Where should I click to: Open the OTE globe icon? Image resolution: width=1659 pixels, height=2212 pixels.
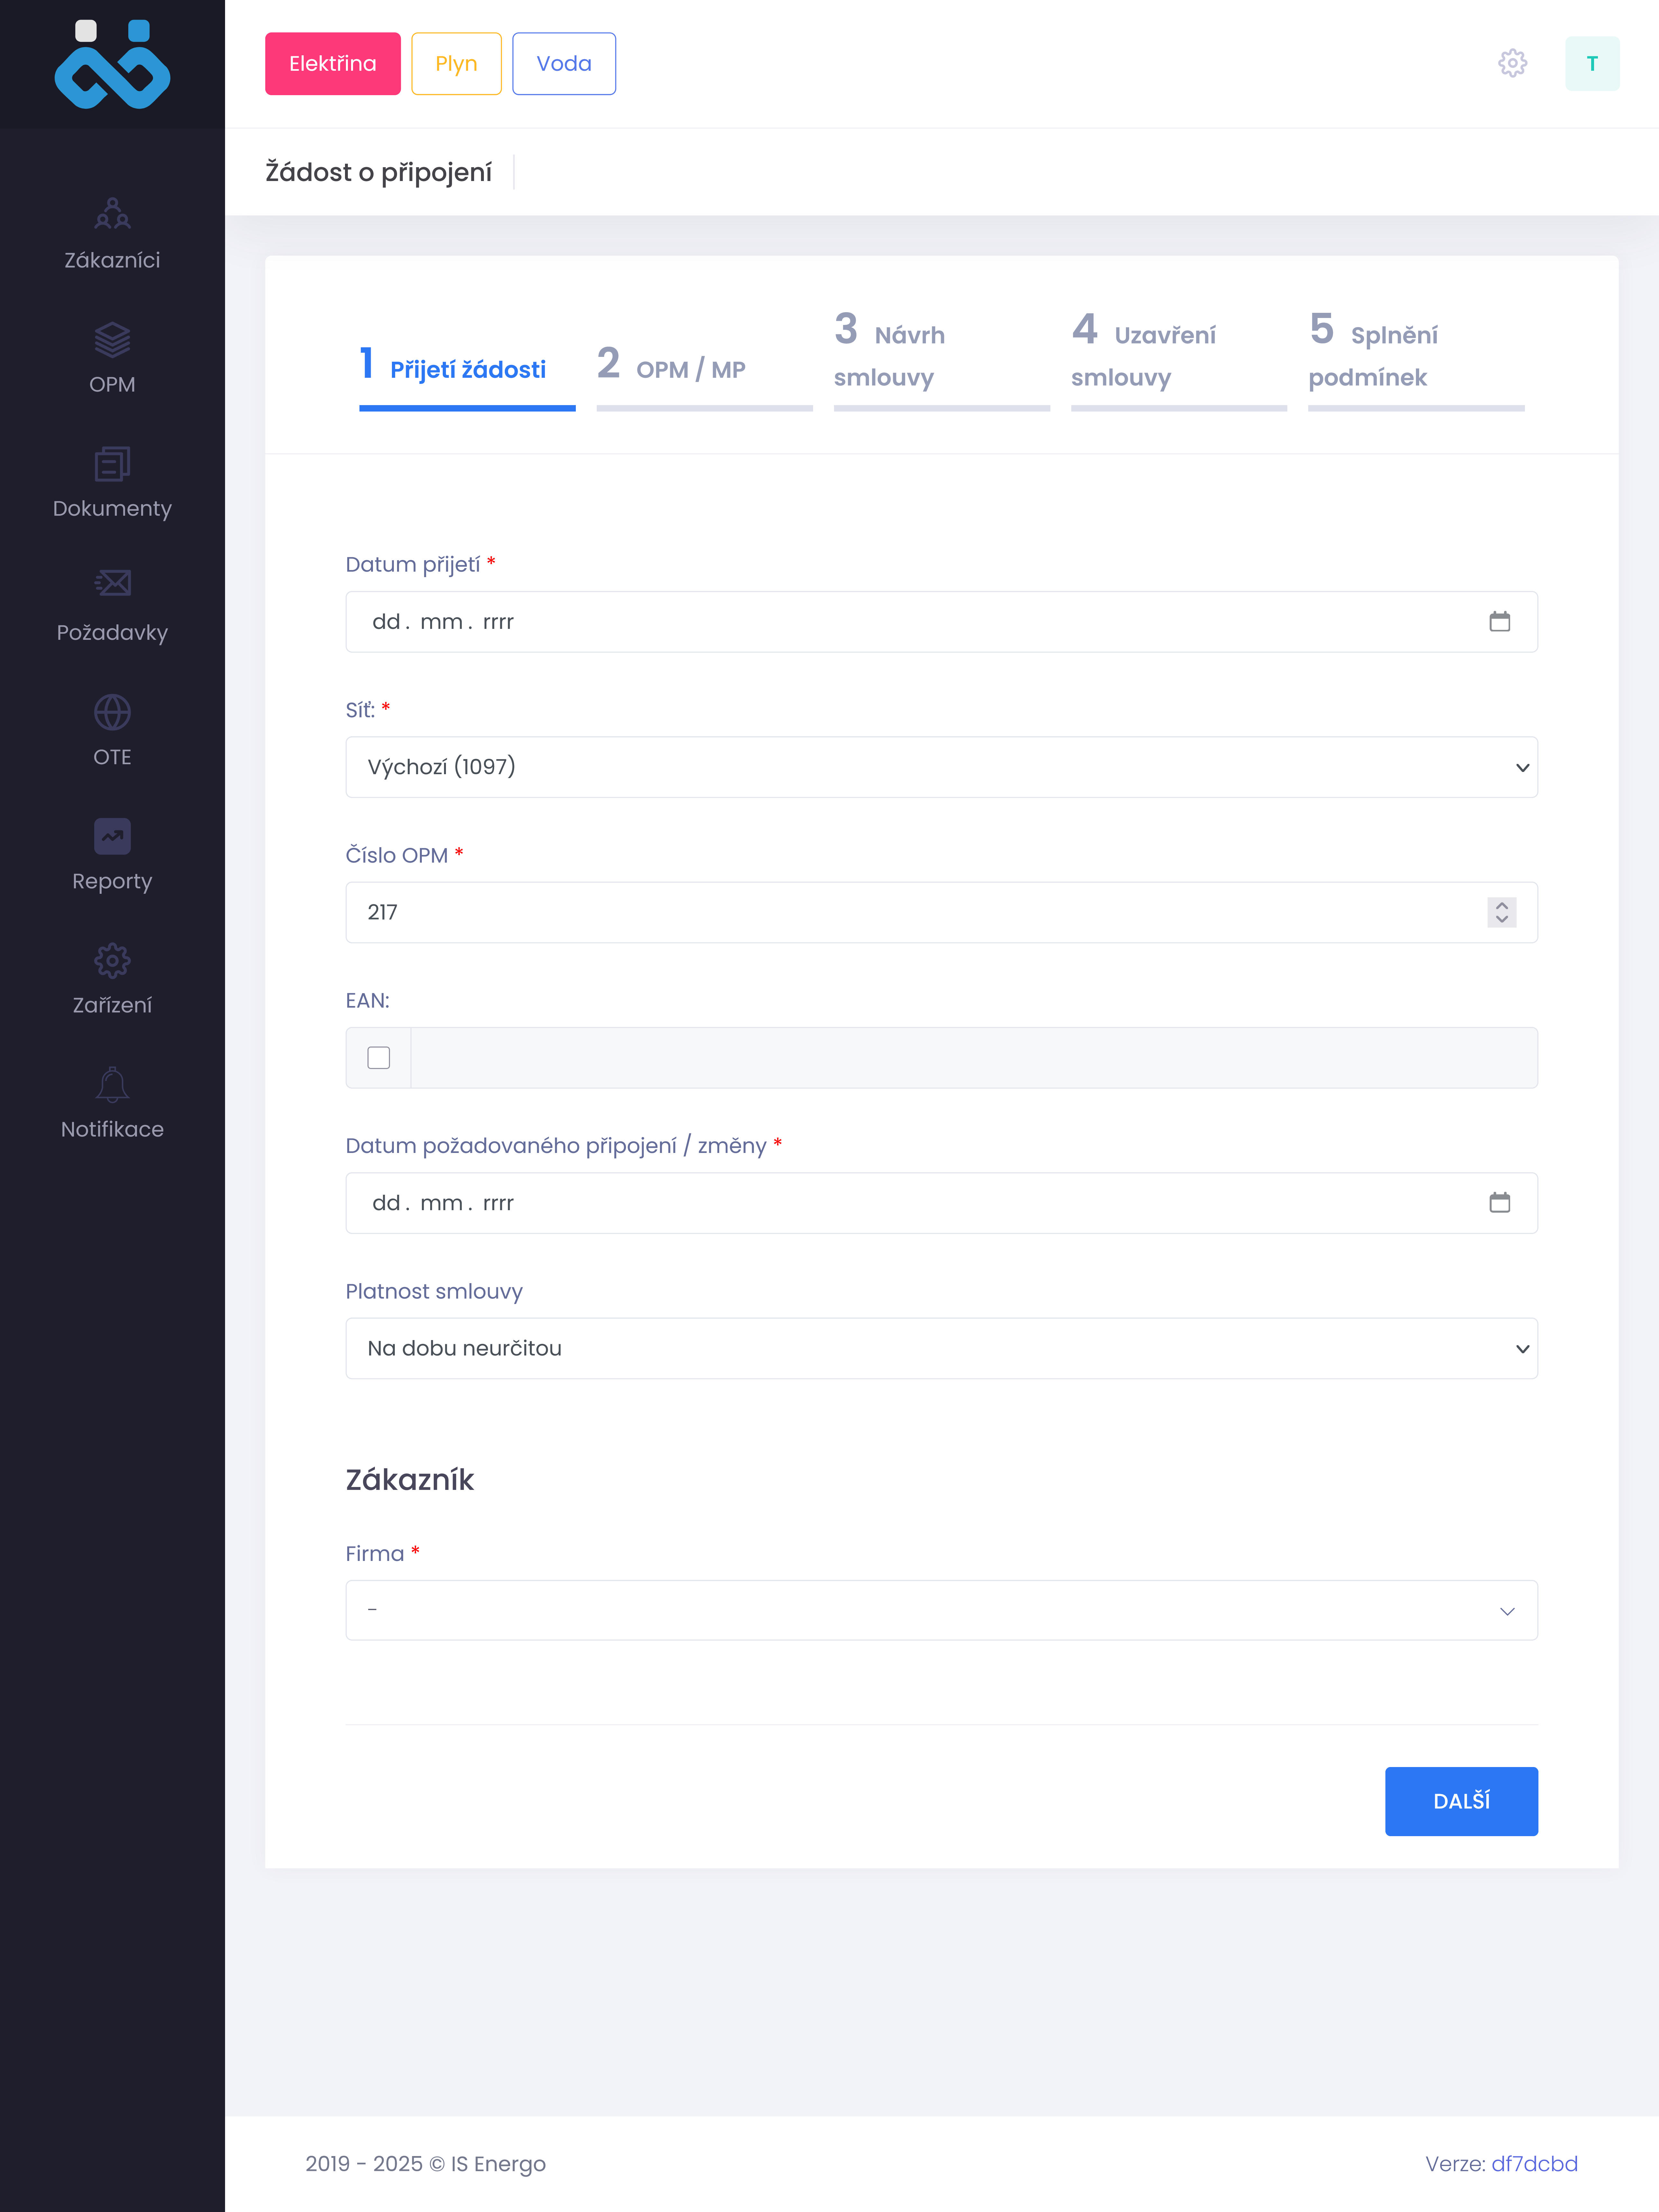(x=112, y=712)
